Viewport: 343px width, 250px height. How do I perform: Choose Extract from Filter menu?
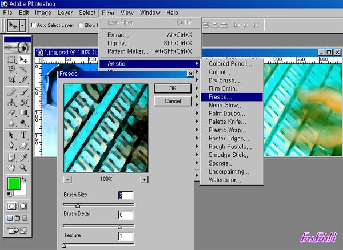tap(150, 35)
